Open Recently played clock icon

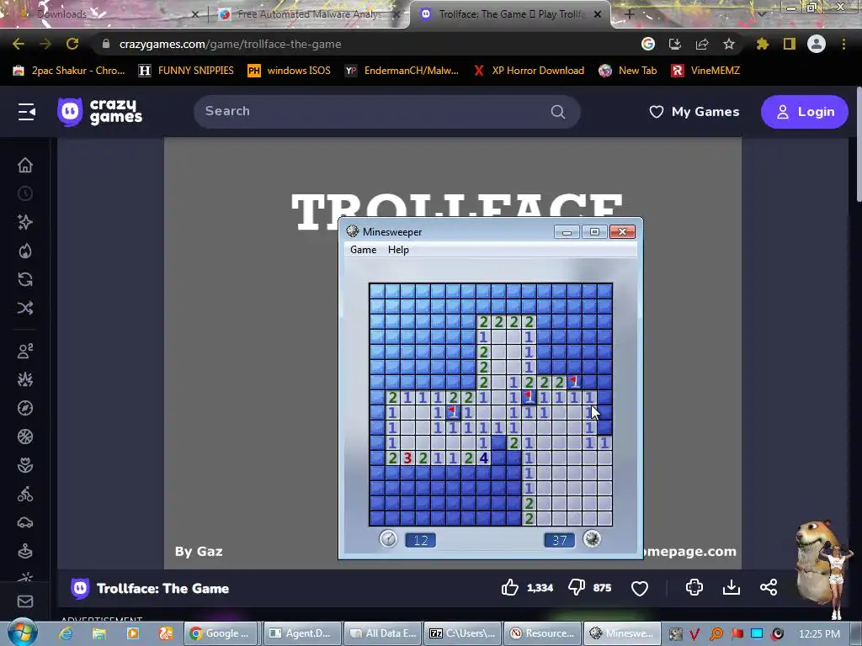click(25, 193)
